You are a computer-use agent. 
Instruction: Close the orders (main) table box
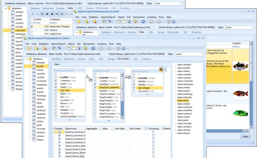[x=122, y=71]
